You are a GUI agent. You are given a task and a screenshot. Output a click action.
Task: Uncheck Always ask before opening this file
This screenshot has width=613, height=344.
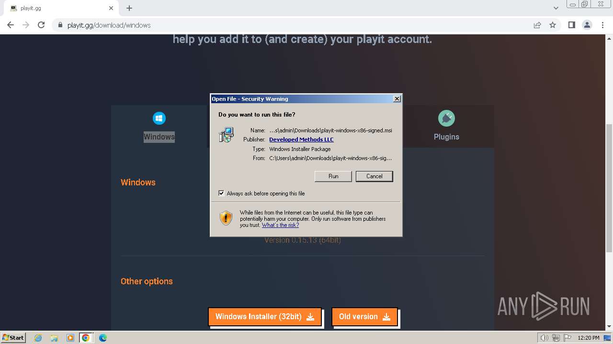(x=221, y=193)
